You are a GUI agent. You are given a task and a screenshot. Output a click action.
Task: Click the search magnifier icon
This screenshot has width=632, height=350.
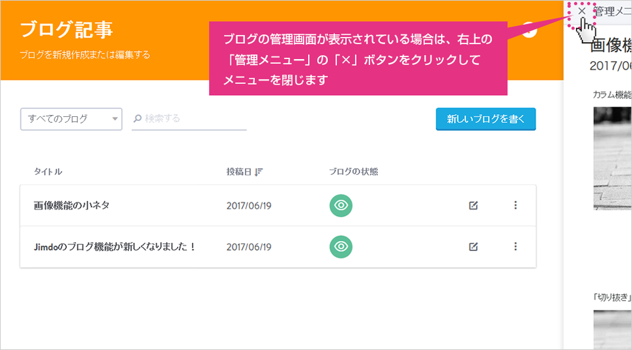138,119
